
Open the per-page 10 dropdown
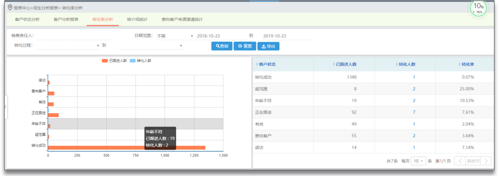[419, 161]
